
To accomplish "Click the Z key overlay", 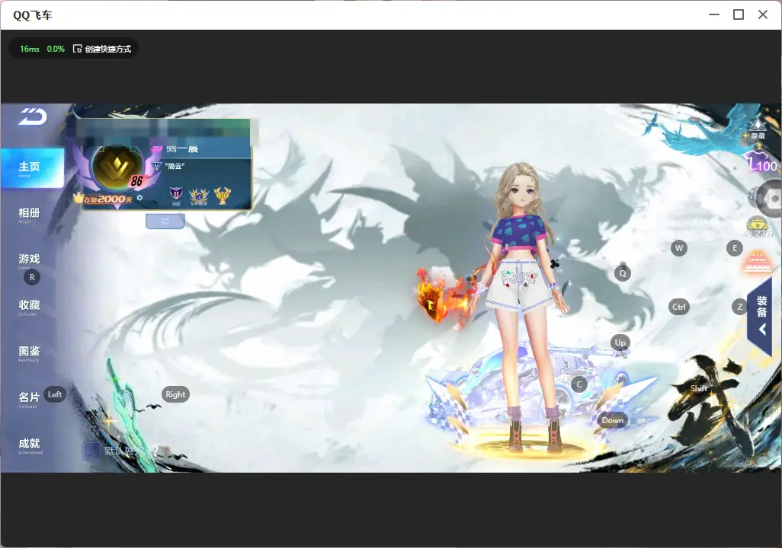I will coord(739,307).
